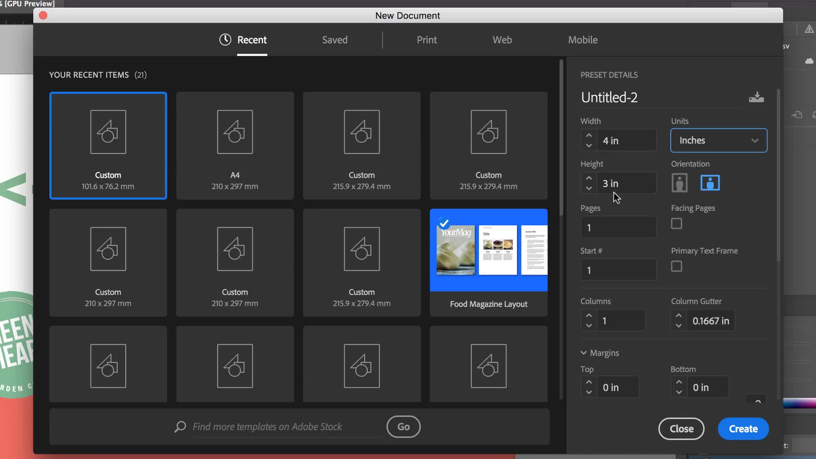Decrease Bottom margin with down arrow
The height and width of the screenshot is (459, 816).
coord(679,392)
